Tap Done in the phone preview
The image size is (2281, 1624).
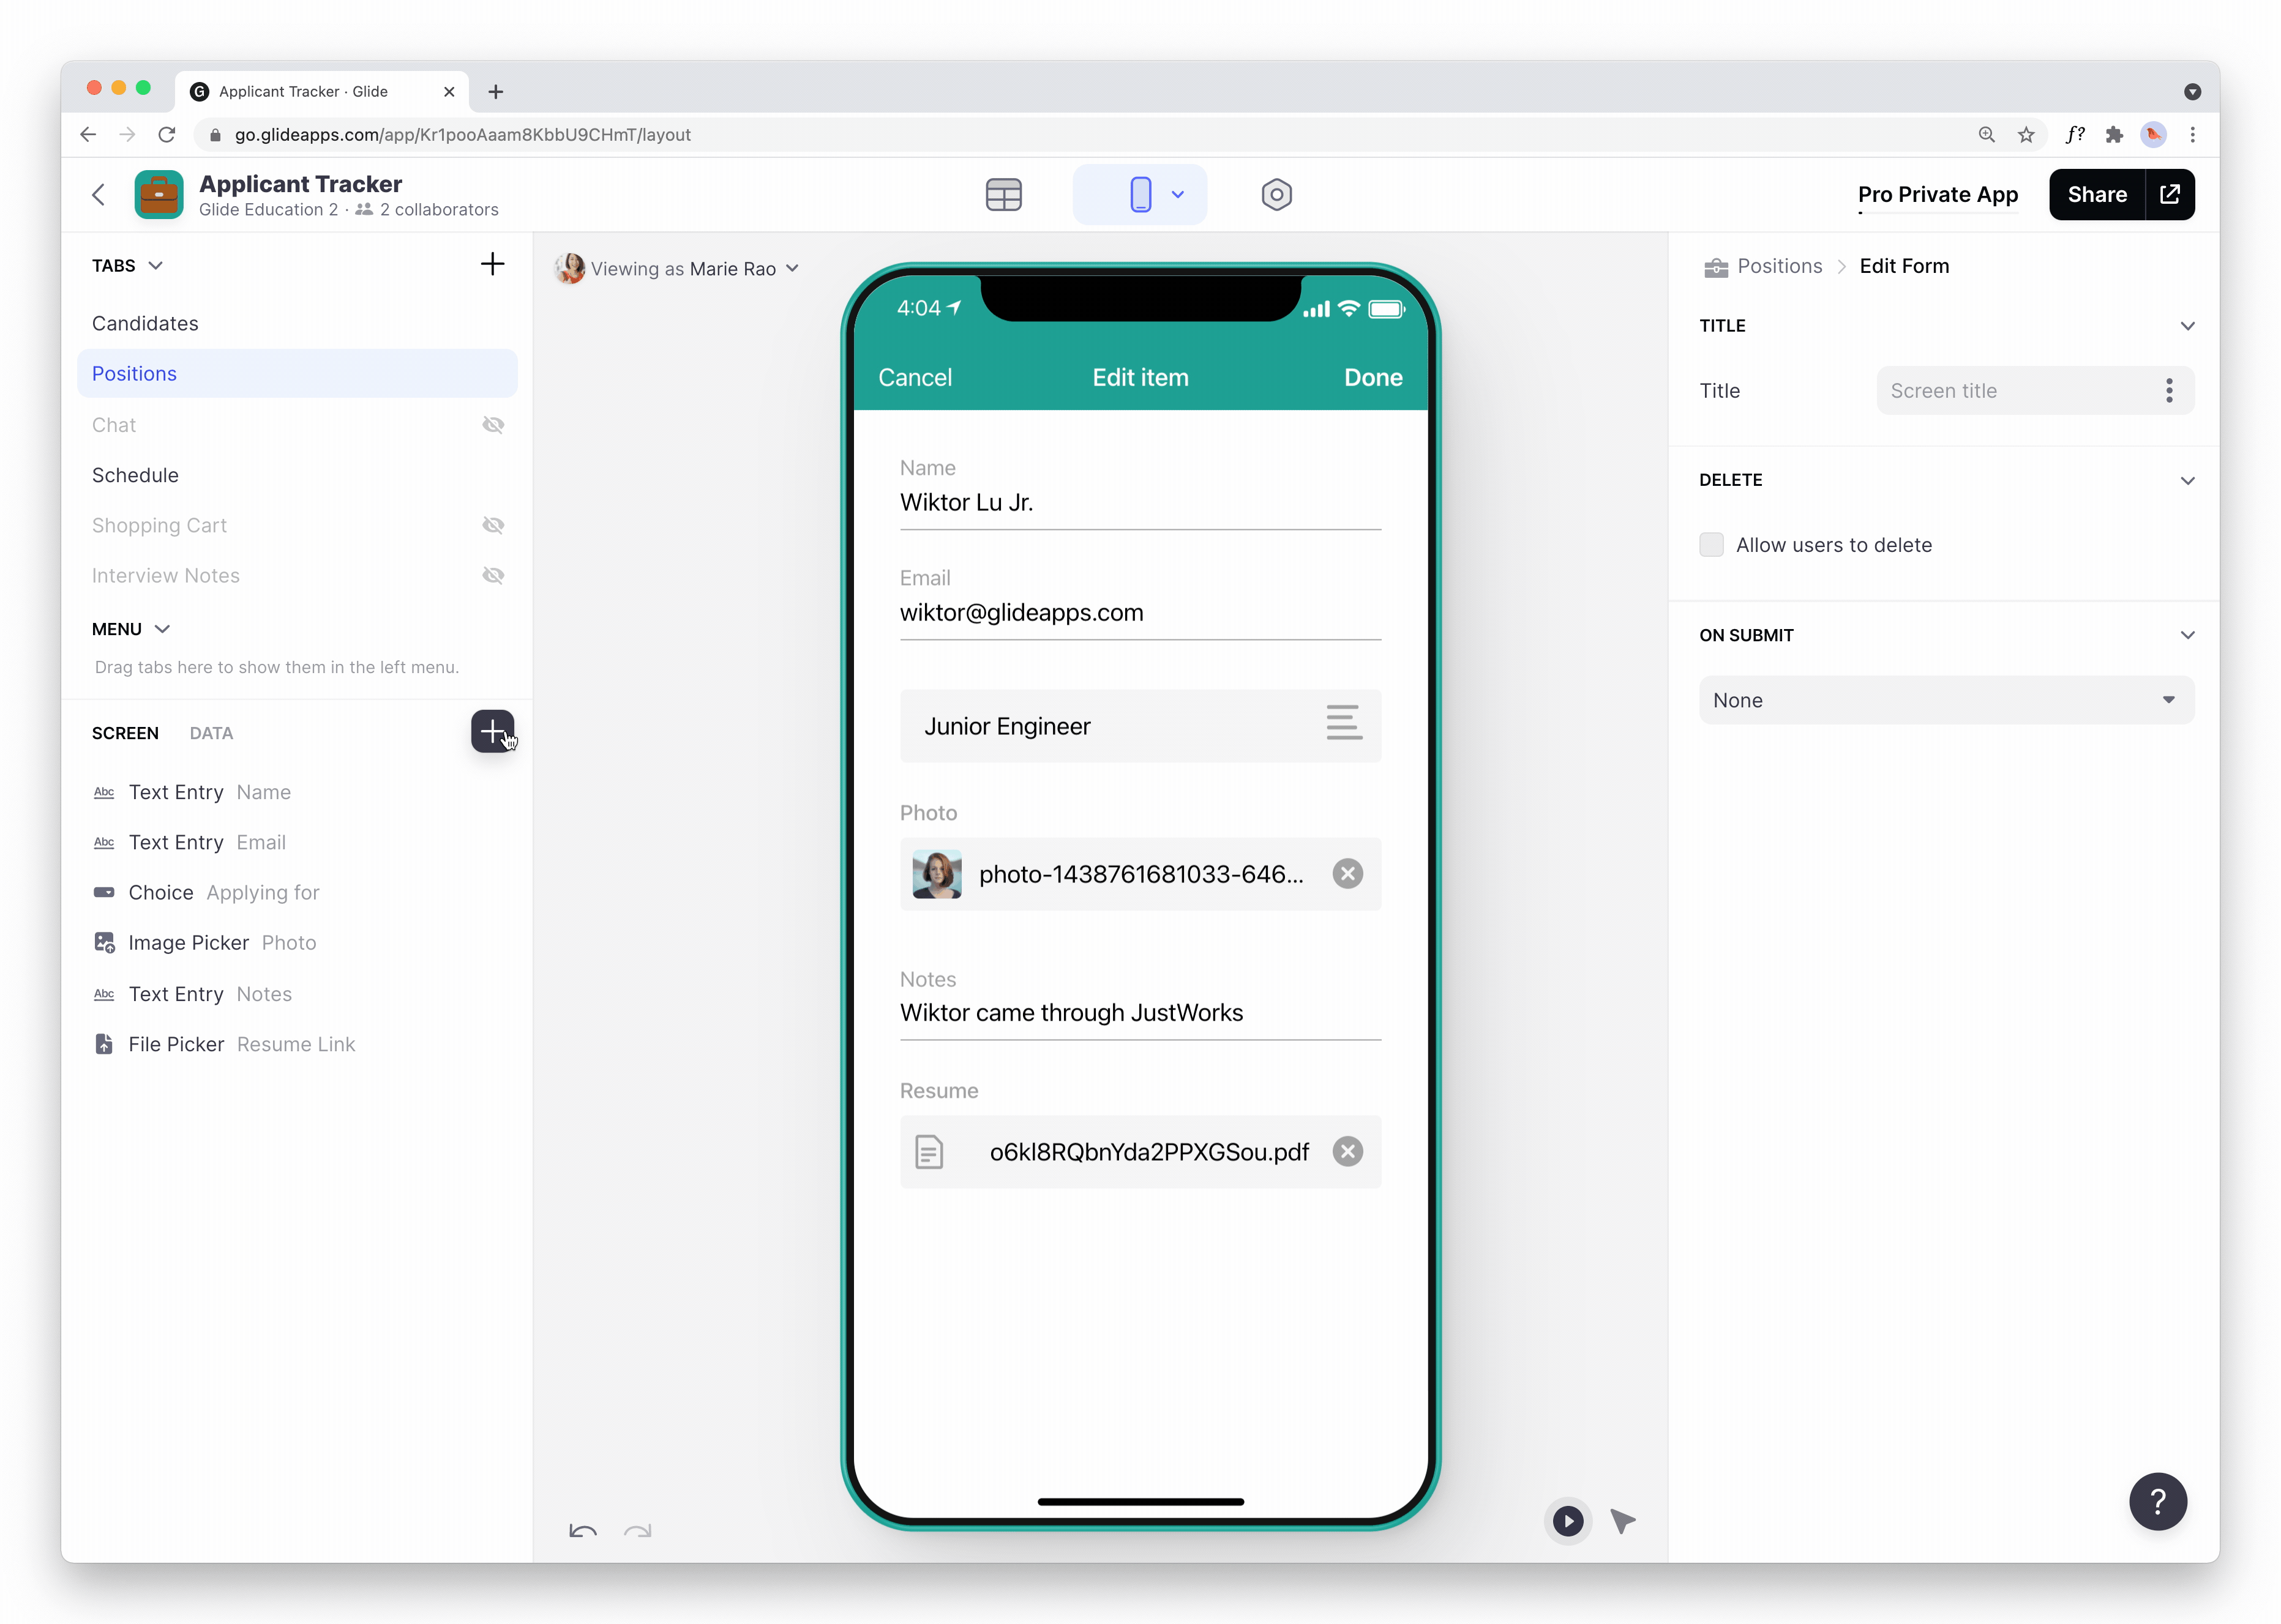point(1373,377)
